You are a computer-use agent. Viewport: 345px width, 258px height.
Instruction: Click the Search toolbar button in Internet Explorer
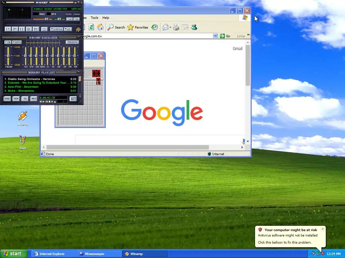[116, 27]
